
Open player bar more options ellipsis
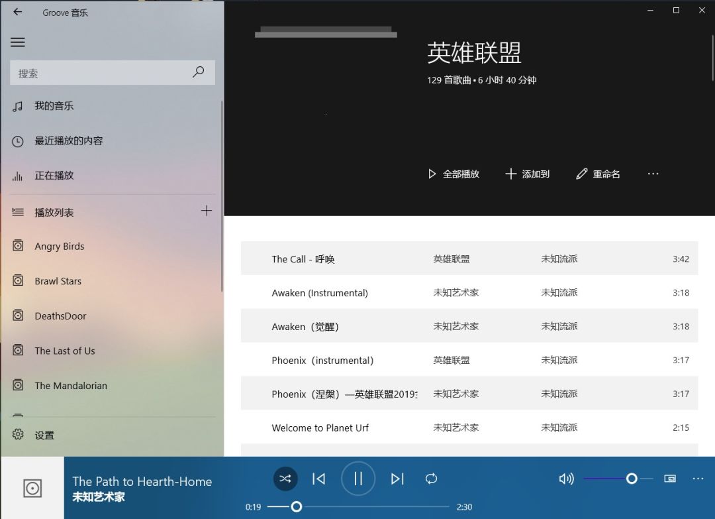coord(698,479)
